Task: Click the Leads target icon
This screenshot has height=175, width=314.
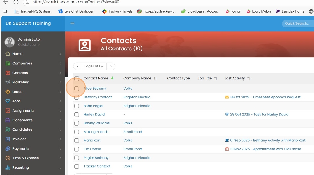Action: click(x=8, y=92)
